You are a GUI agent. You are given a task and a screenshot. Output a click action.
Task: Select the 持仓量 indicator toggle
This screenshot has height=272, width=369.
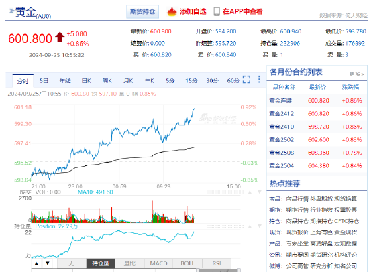coord(101,263)
